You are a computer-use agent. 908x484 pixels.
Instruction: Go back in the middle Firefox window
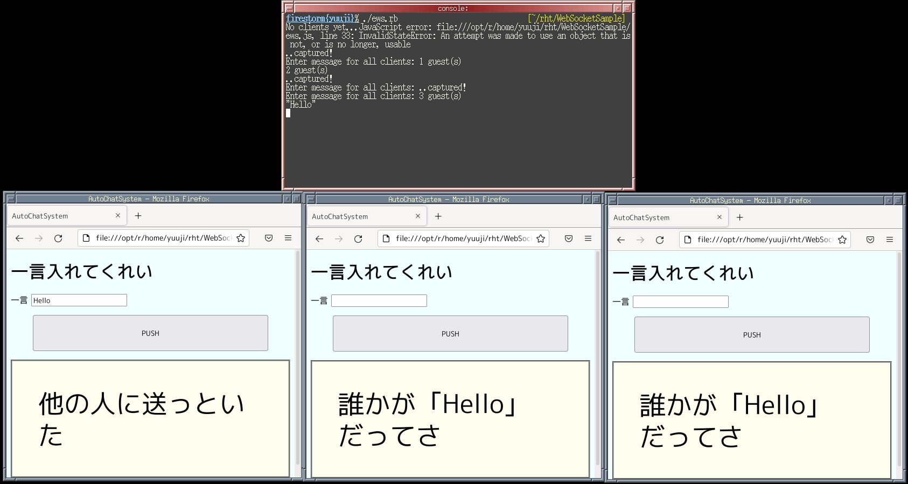tap(319, 239)
